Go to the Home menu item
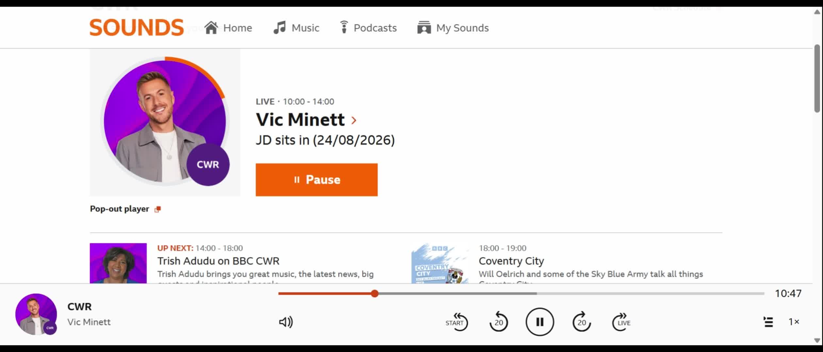The height and width of the screenshot is (352, 823). 228,28
